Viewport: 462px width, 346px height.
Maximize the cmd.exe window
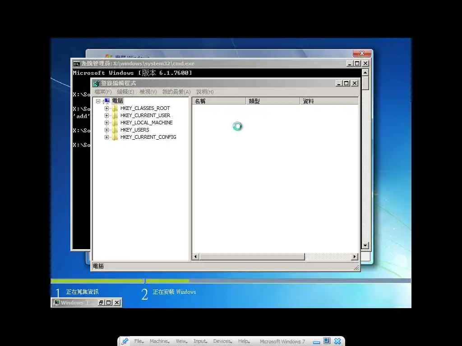click(x=357, y=64)
